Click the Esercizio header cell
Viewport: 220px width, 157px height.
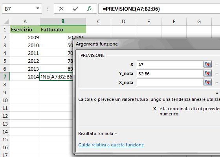25,29
